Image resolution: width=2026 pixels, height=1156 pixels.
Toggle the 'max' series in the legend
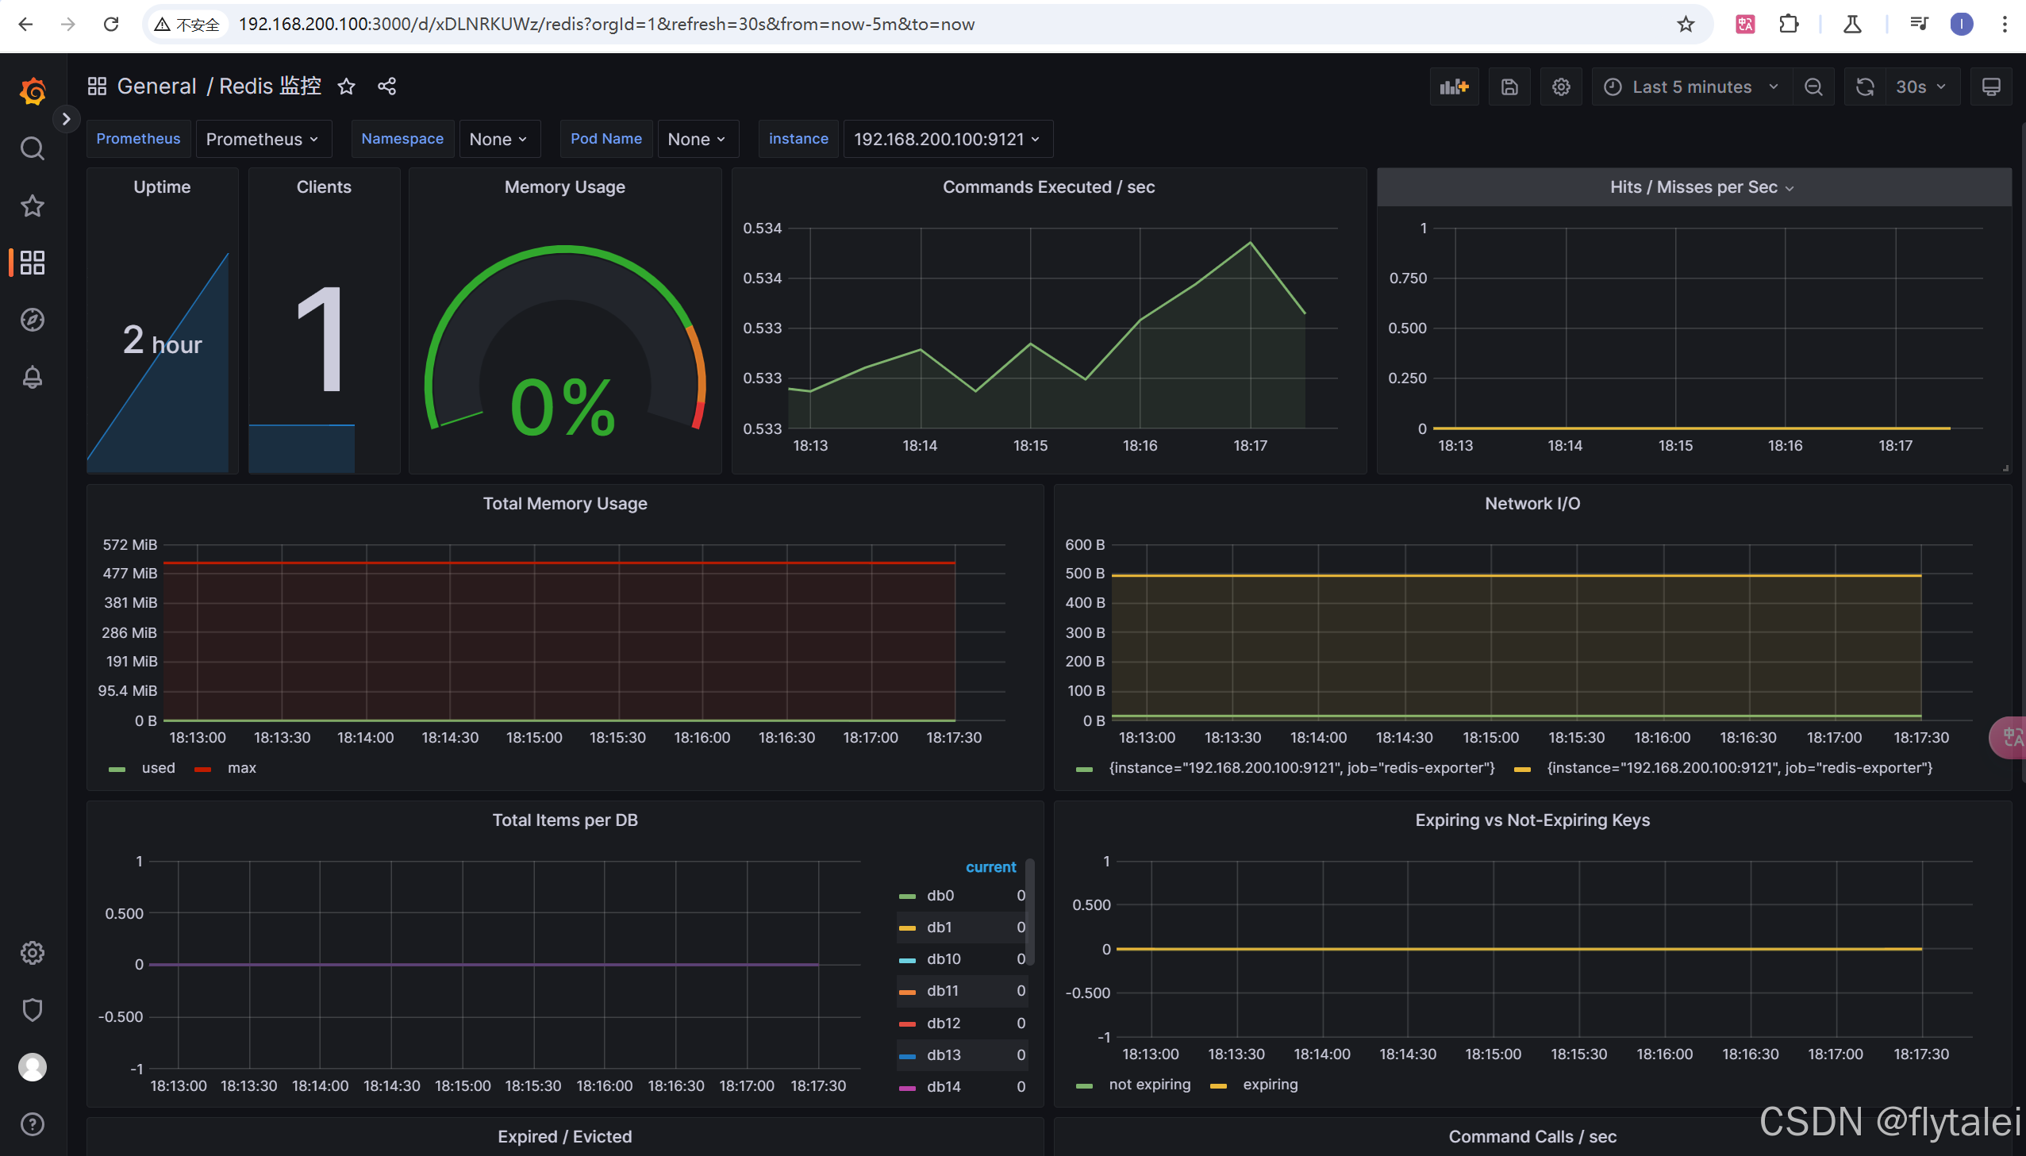coord(241,768)
